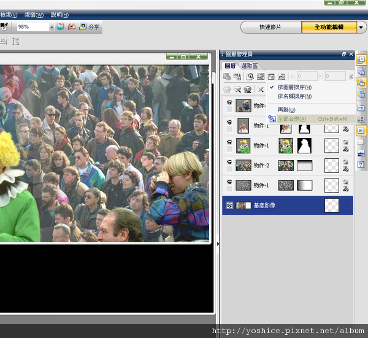The width and height of the screenshot is (368, 338).
Task: Click the chain link icon next to the Y field
Action: 351,77
